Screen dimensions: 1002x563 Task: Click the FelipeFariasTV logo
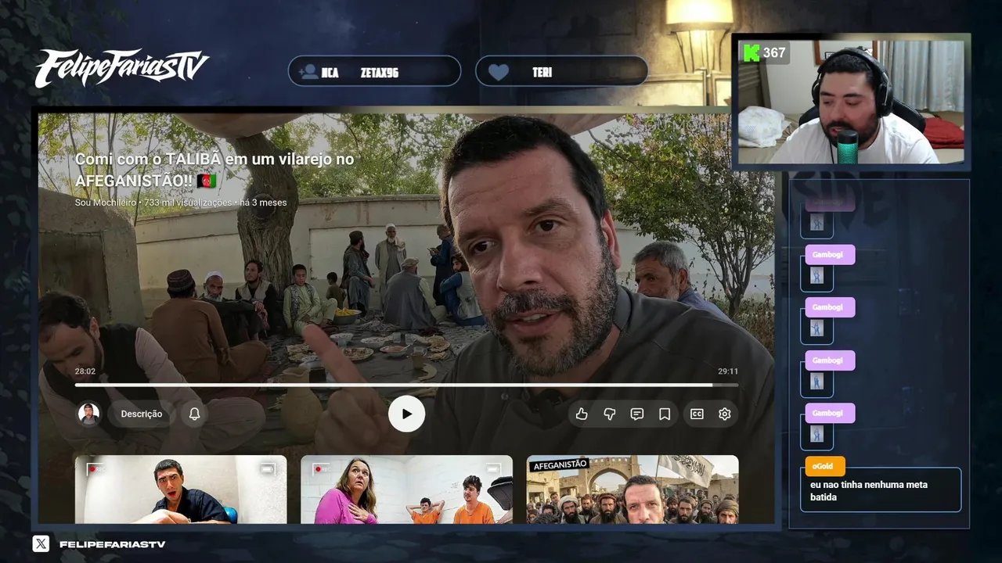coord(121,68)
